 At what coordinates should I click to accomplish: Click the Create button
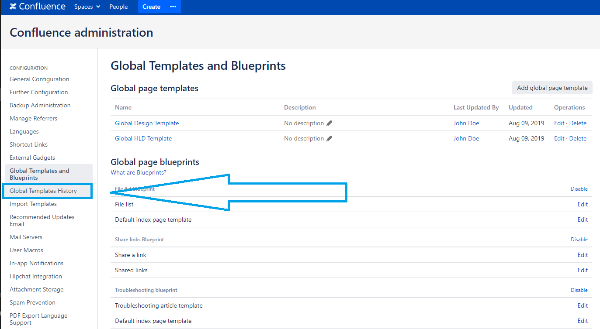151,7
